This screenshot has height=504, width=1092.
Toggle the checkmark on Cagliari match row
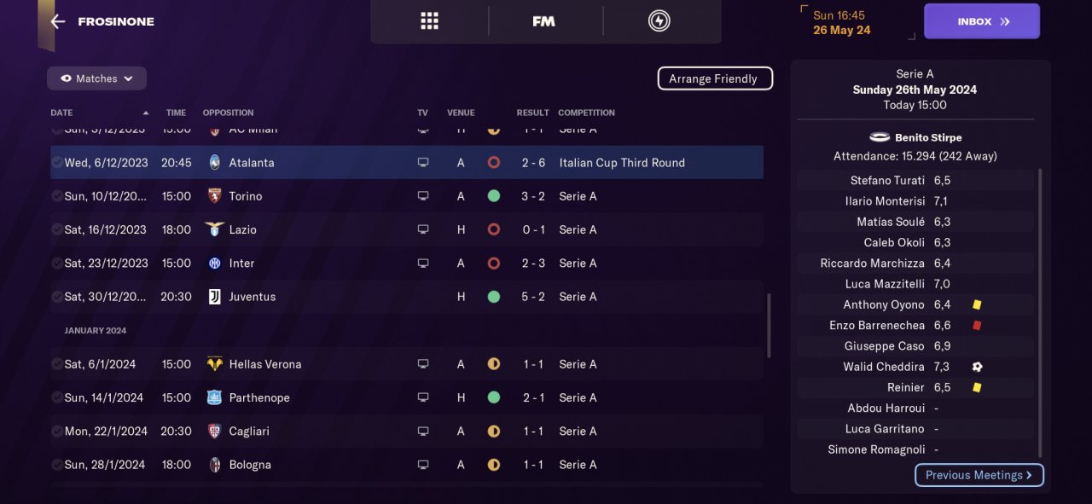tap(56, 432)
